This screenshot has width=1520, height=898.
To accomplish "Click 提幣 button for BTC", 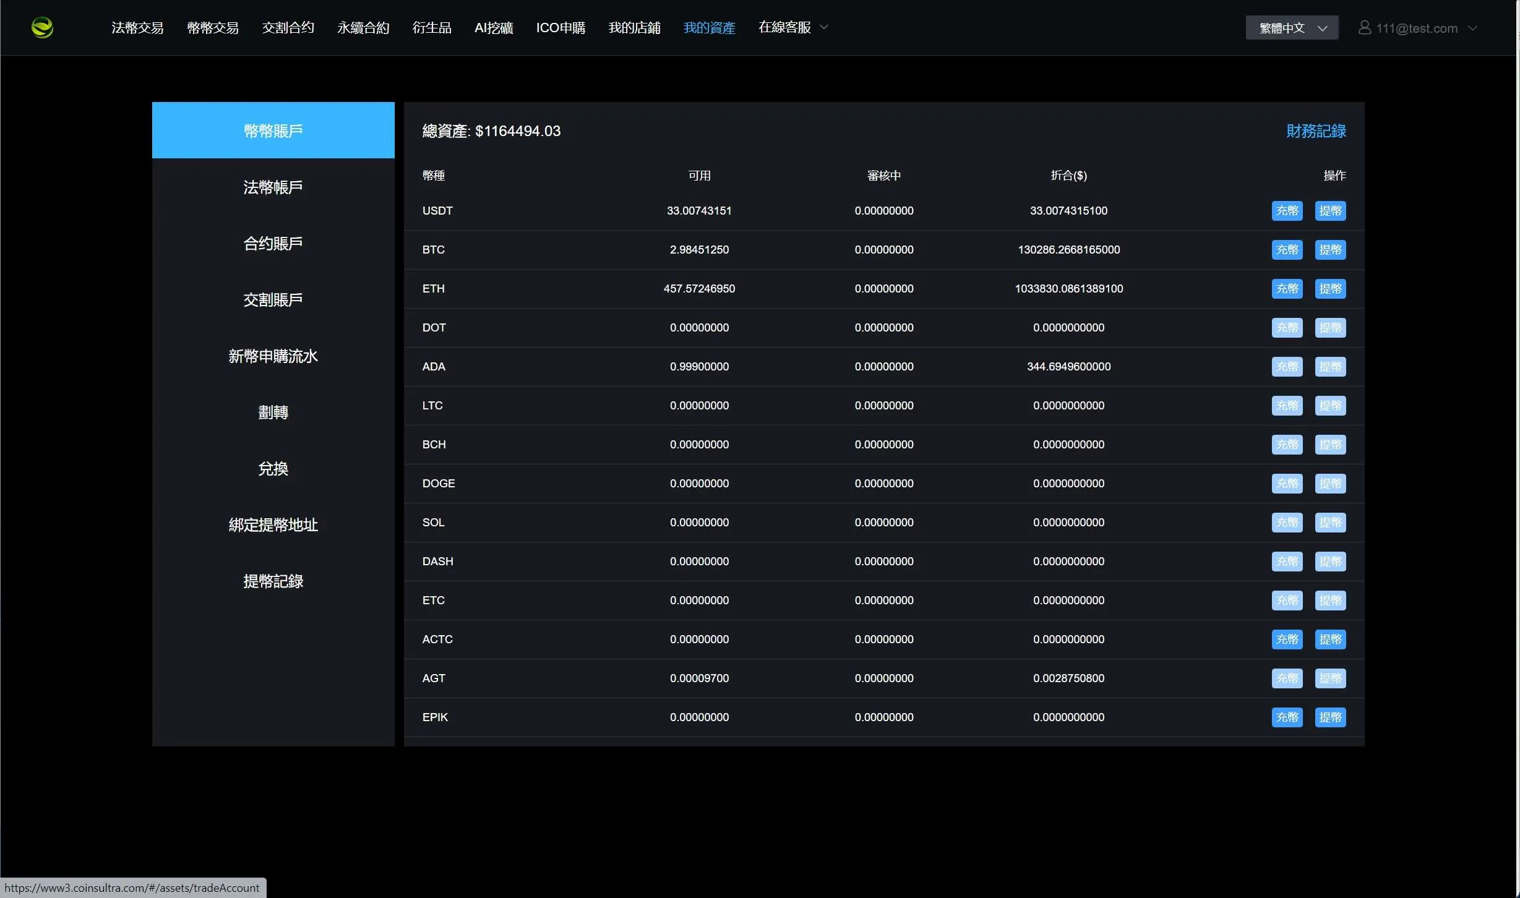I will point(1330,250).
